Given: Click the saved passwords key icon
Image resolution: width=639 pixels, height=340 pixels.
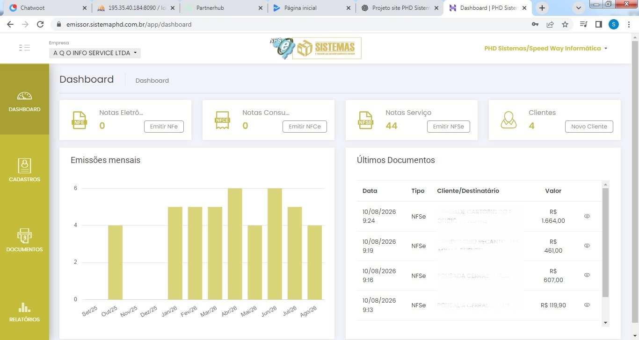Looking at the screenshot, I should (x=535, y=24).
